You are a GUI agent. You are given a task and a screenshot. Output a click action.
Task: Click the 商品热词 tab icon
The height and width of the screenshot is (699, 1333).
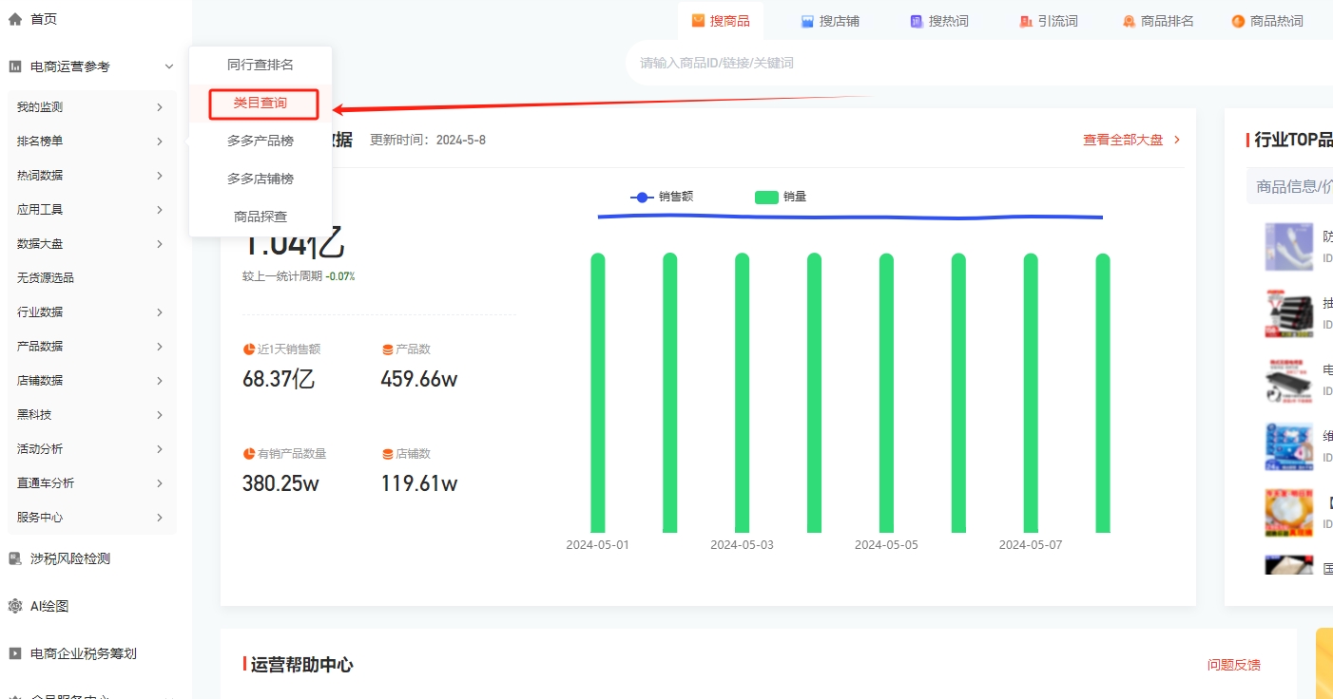click(1238, 21)
